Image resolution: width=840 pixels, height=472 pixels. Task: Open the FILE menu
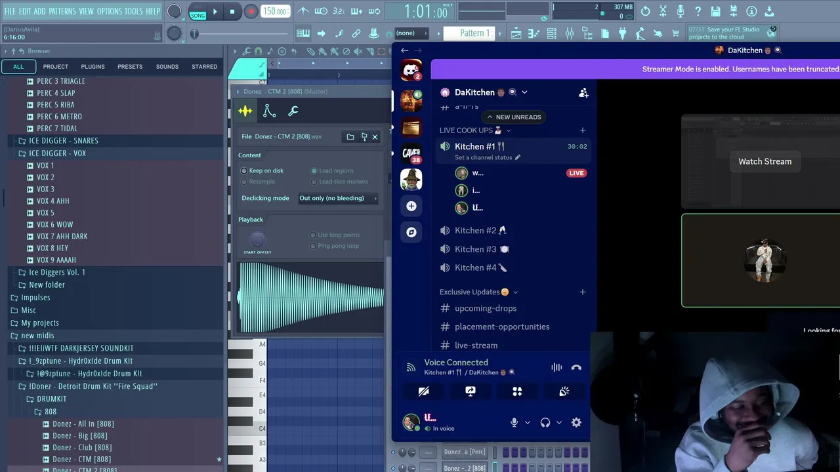(x=10, y=11)
